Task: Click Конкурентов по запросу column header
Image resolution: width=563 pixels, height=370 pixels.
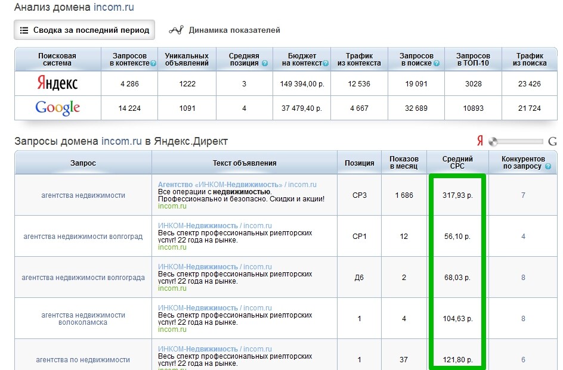Action: (523, 163)
